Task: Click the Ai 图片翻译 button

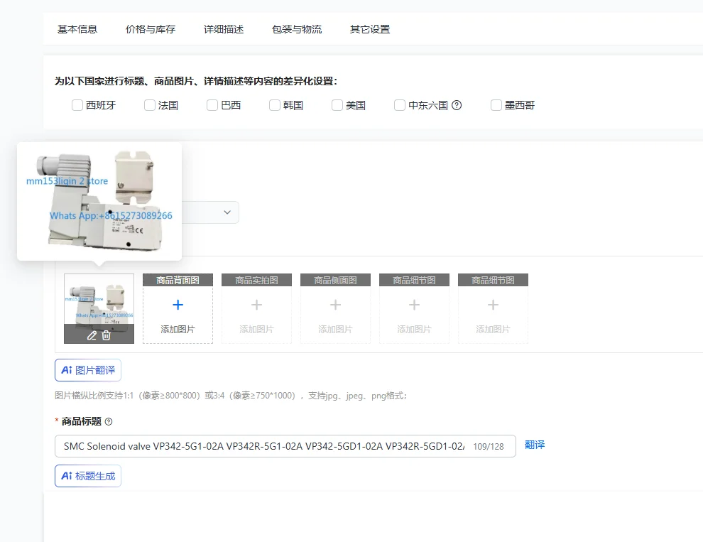Action: click(x=88, y=370)
